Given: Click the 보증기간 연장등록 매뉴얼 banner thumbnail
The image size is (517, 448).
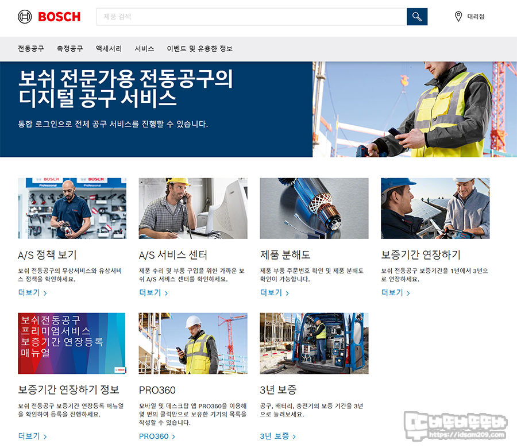Looking at the screenshot, I should tap(72, 343).
